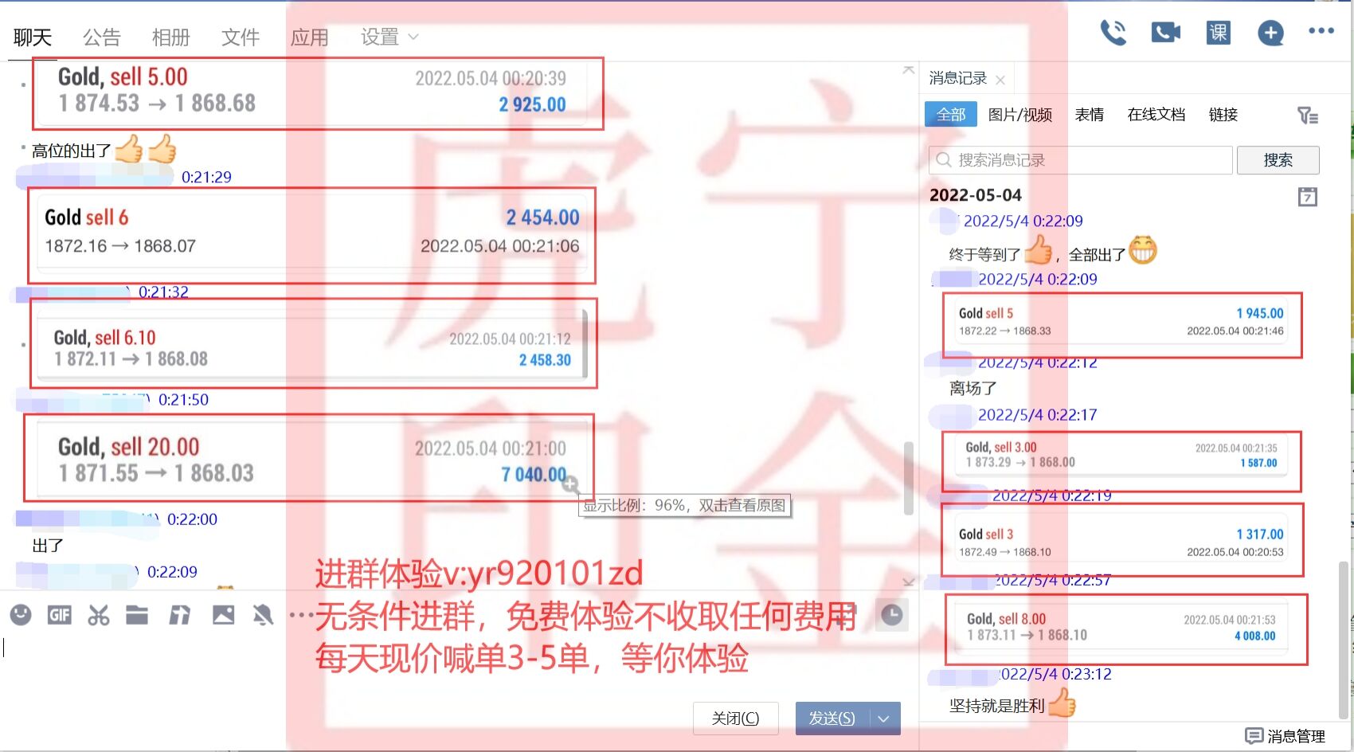Switch to the 应用 tab
This screenshot has height=752, width=1354.
click(310, 37)
